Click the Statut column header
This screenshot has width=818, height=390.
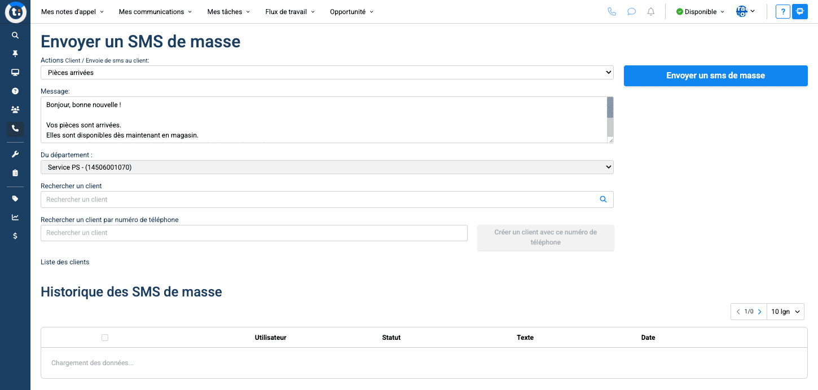(391, 338)
